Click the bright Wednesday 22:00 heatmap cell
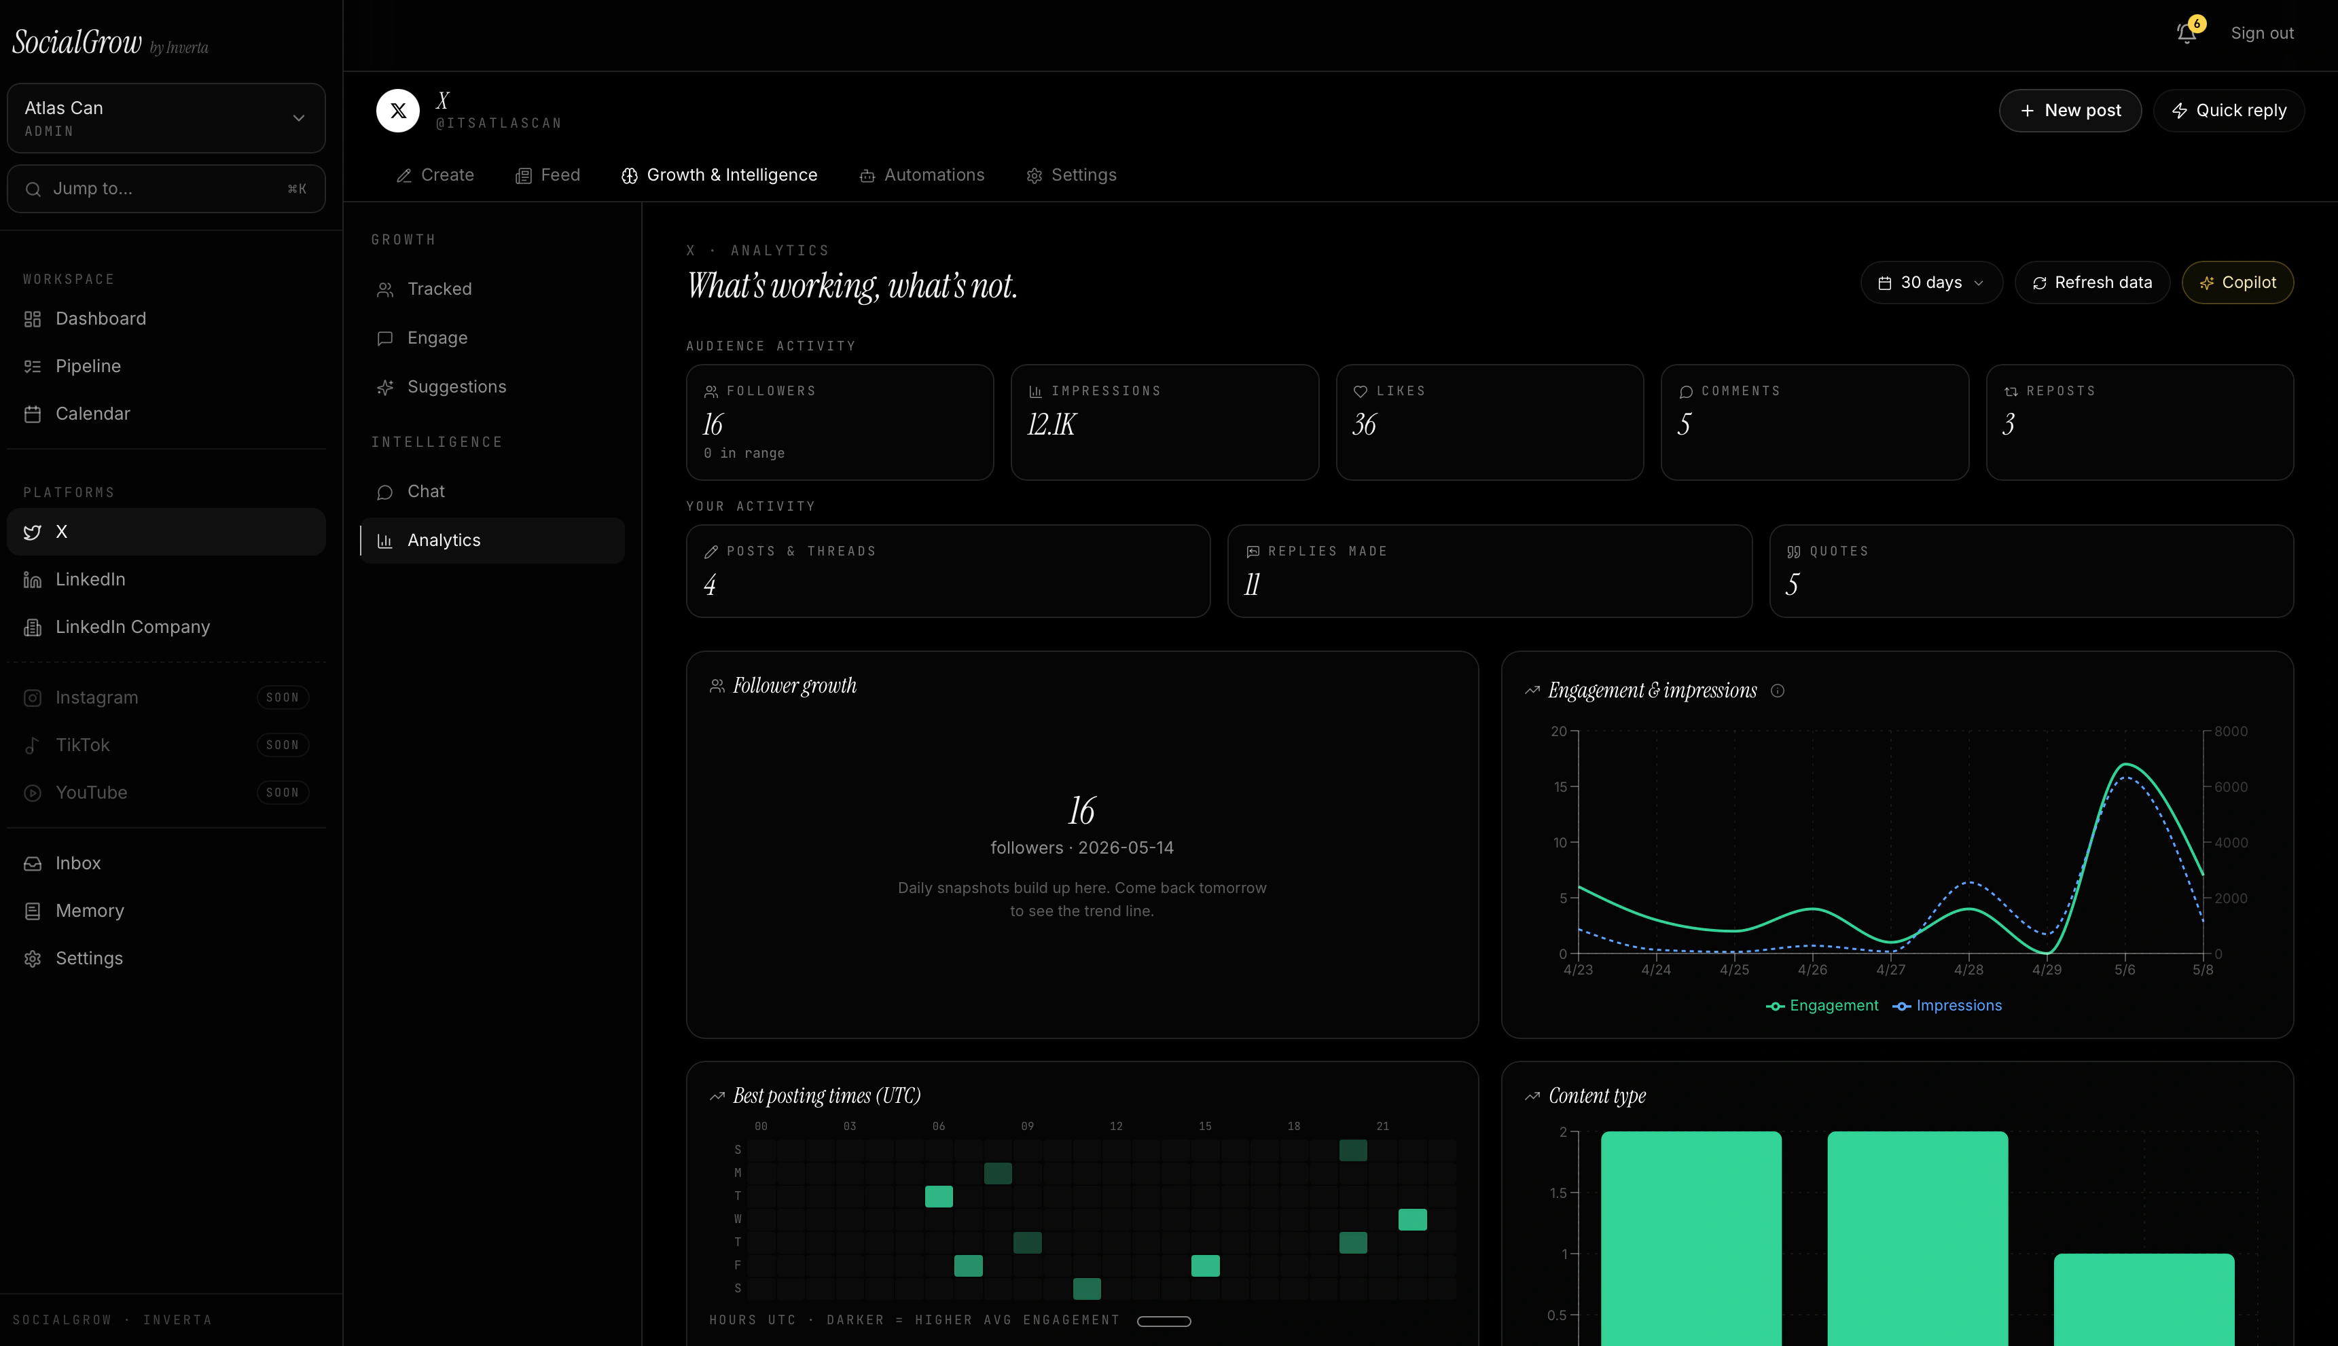This screenshot has height=1346, width=2338. (1411, 1220)
